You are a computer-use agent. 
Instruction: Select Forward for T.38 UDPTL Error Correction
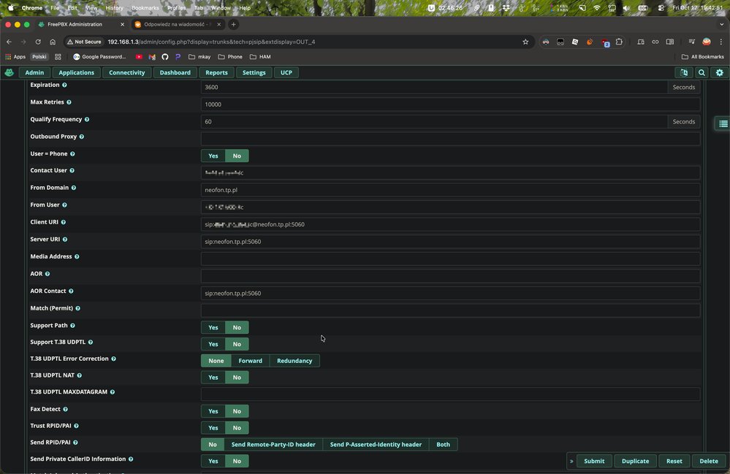[250, 361]
